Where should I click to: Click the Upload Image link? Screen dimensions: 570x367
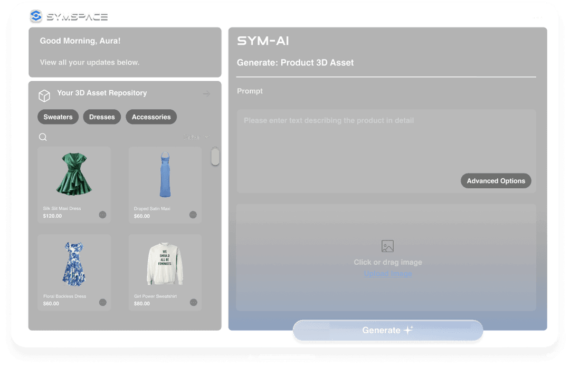click(x=388, y=274)
